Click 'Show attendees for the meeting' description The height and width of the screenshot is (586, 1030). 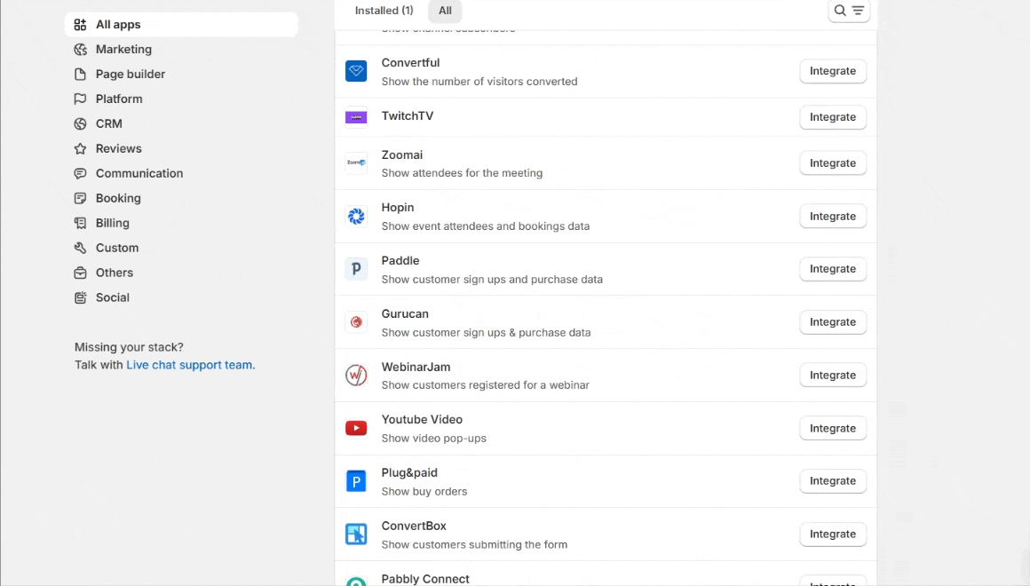462,173
